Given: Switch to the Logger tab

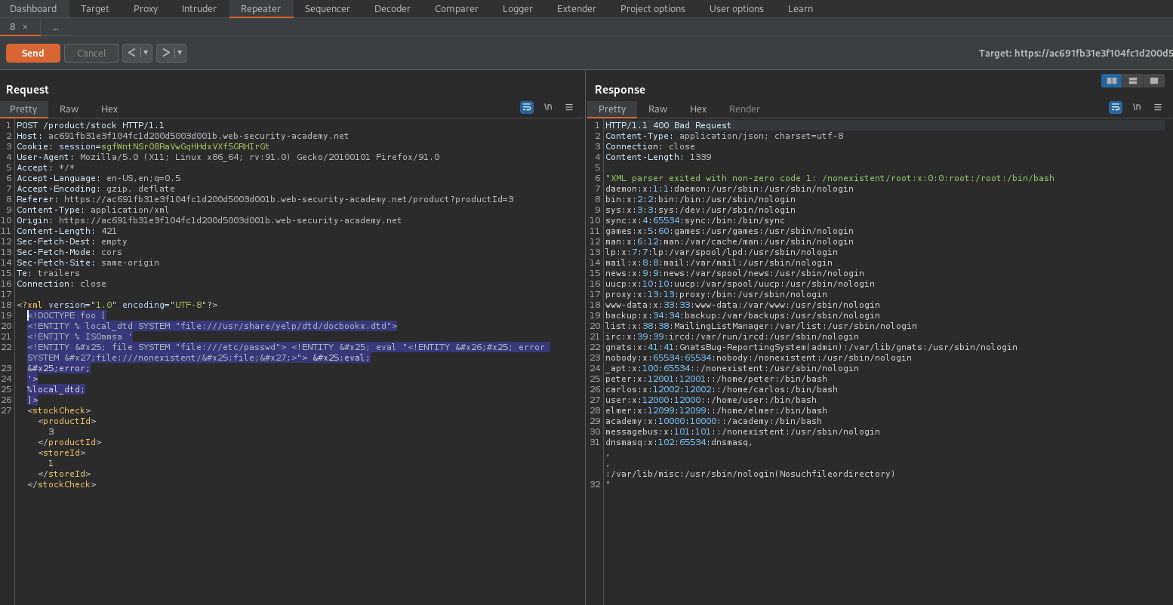Looking at the screenshot, I should click(x=519, y=8).
